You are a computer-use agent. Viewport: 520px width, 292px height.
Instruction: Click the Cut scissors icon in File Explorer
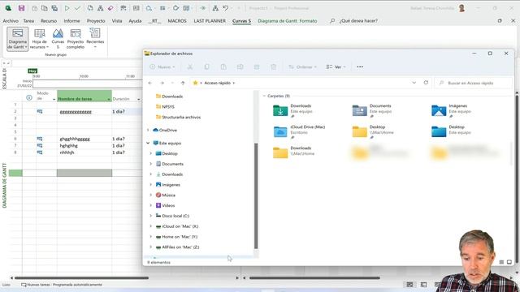pyautogui.click(x=190, y=67)
